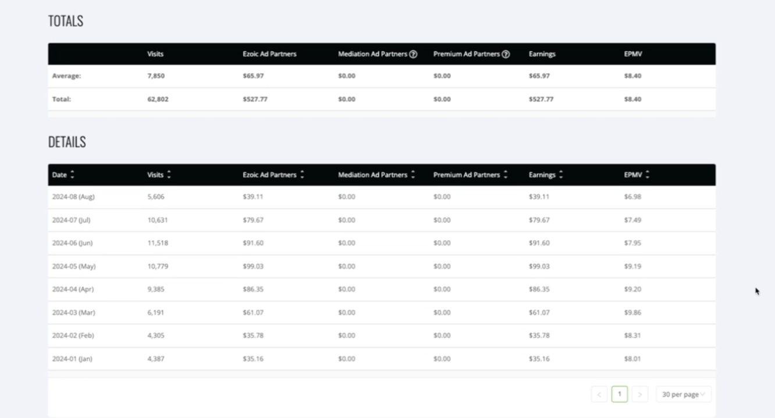
Task: Click total visits value 62,802
Action: [158, 99]
